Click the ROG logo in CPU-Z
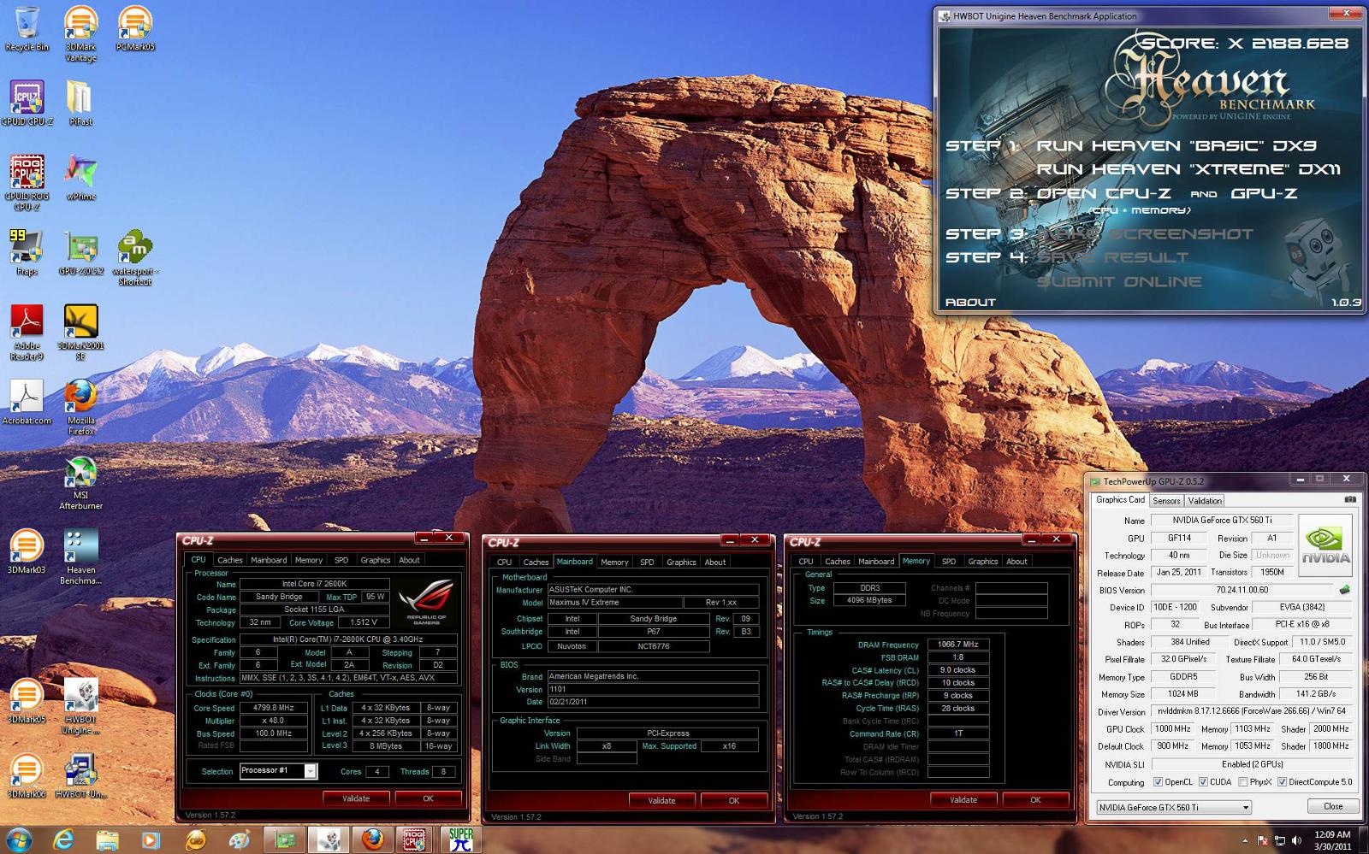1369x854 pixels. point(428,602)
